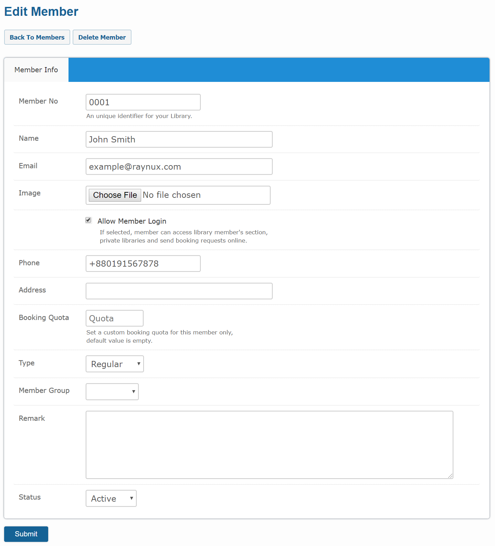Click the 'Booking Quota' label
495x546 pixels.
pos(44,318)
